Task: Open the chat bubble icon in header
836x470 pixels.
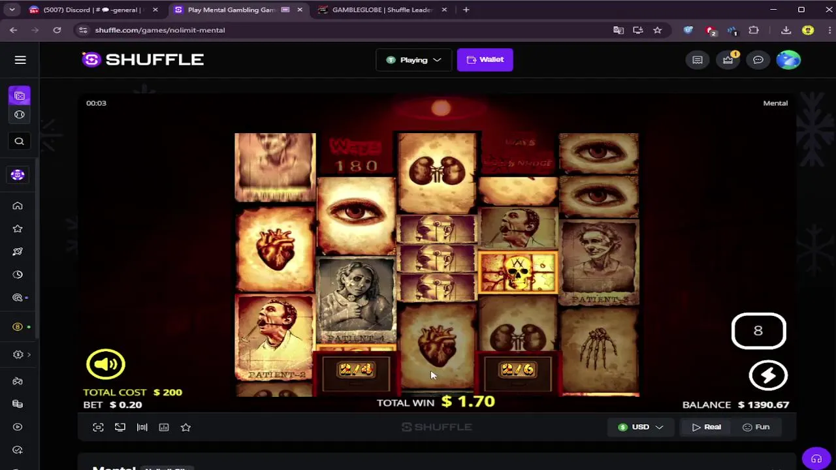Action: [758, 60]
